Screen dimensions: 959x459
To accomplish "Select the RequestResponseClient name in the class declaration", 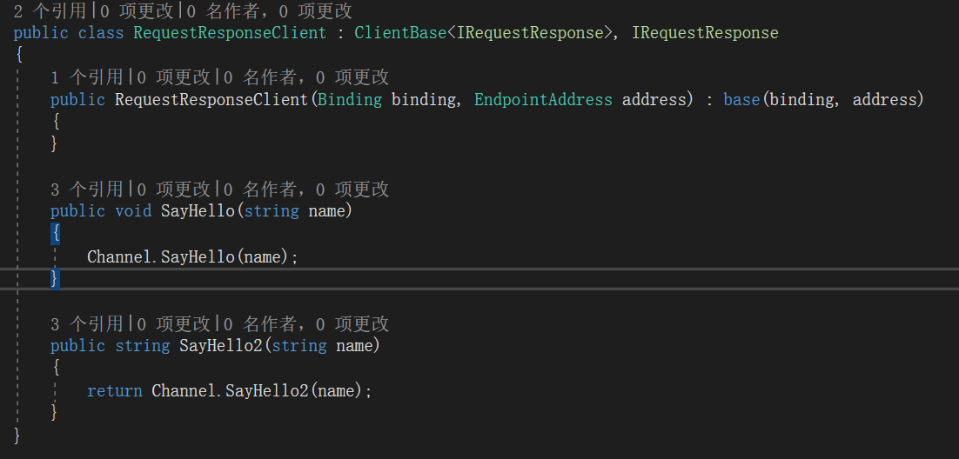I will (x=230, y=33).
